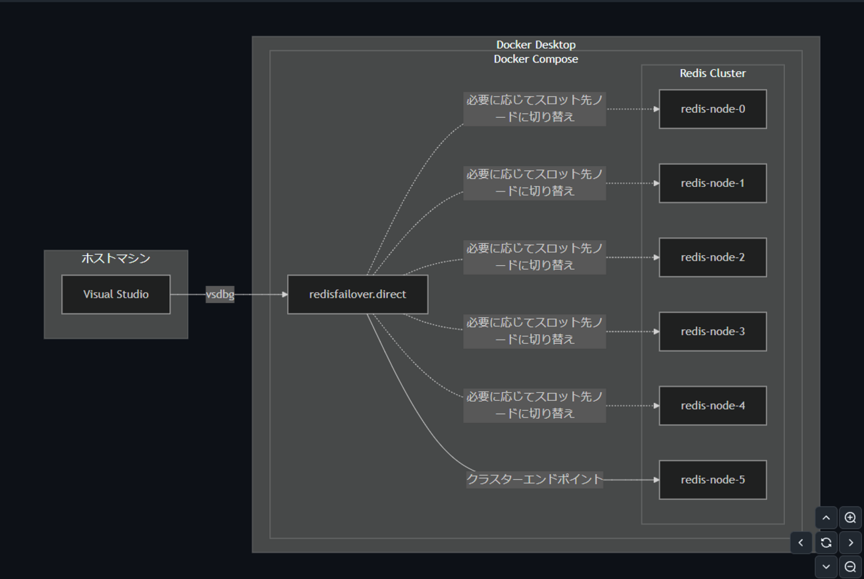
Task: Pan the diagram view upward
Action: tap(825, 517)
